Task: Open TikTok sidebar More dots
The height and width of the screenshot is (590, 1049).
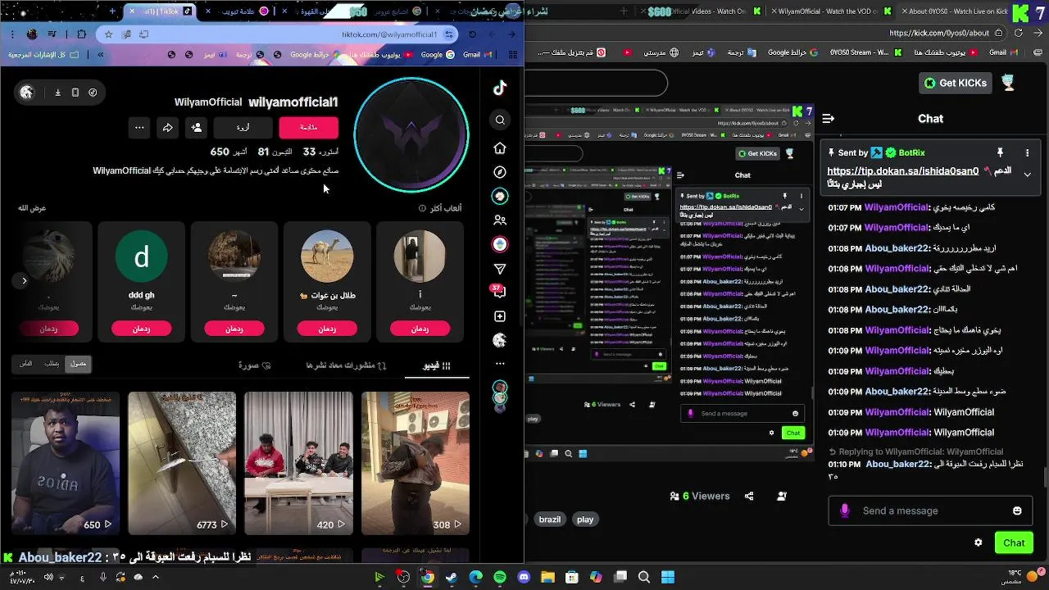Action: click(500, 363)
